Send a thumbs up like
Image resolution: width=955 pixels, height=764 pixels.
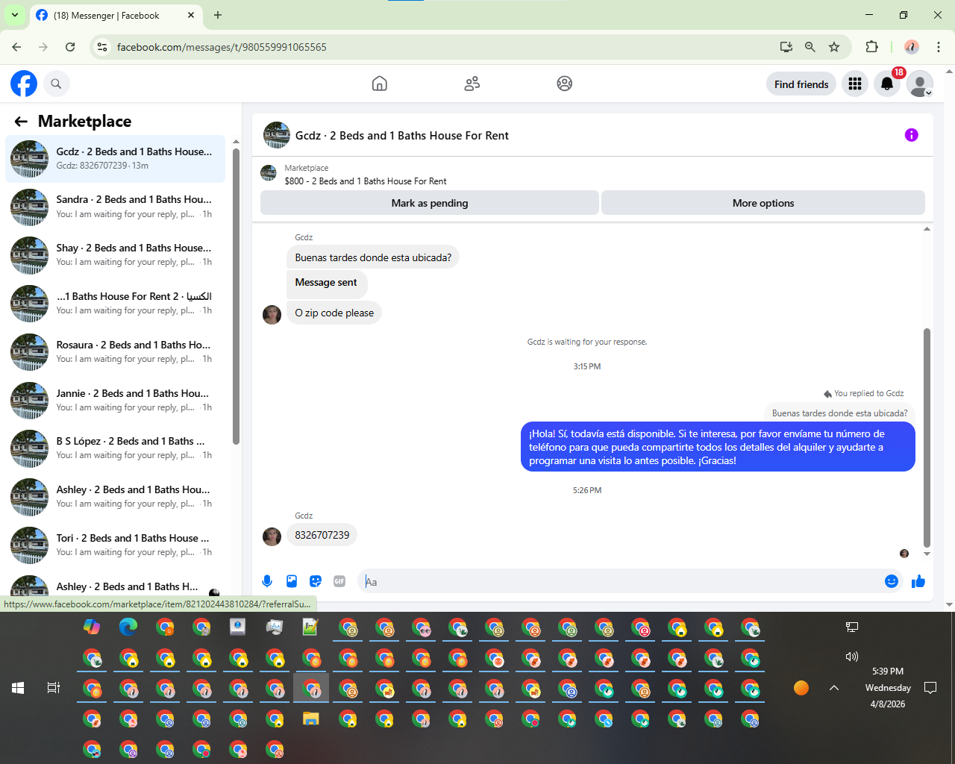coord(918,581)
